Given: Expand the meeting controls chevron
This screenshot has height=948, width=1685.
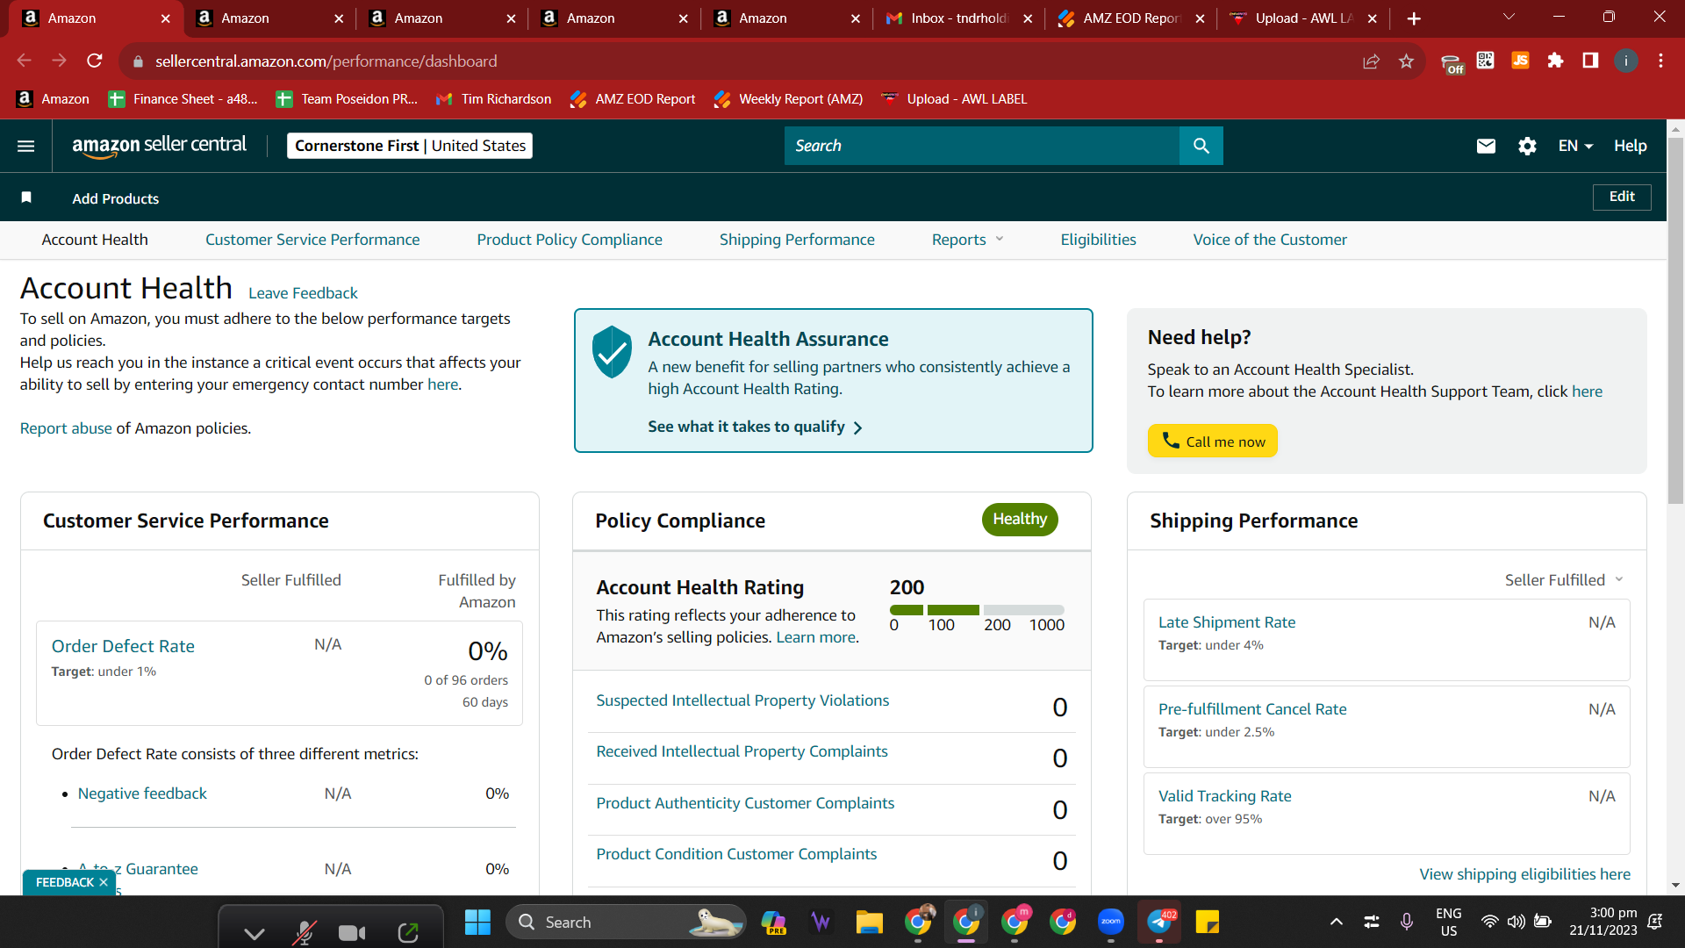Looking at the screenshot, I should coord(255,932).
